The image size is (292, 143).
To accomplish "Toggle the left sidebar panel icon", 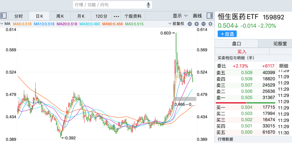I will tap(3, 16).
